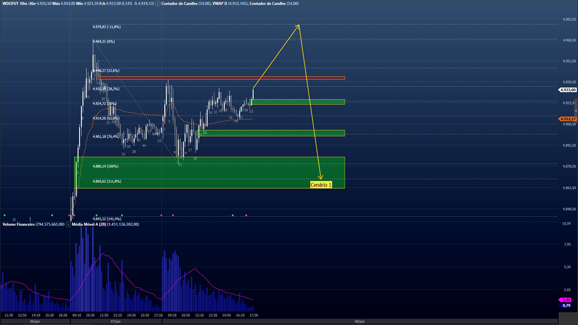Click the 11:30 time axis label
This screenshot has height=325, width=578.
(9, 315)
